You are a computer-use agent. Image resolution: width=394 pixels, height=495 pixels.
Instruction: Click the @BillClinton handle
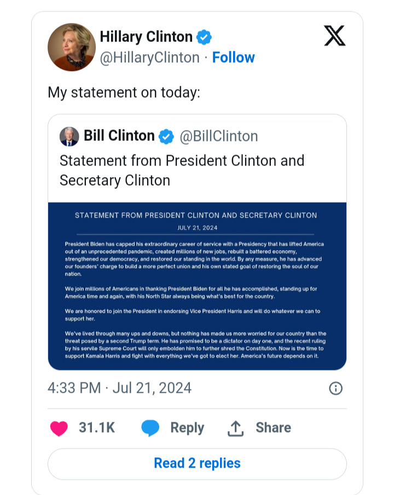pyautogui.click(x=219, y=137)
